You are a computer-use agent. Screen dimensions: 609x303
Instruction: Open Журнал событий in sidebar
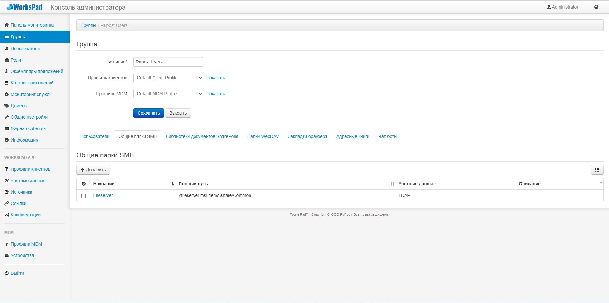click(28, 128)
